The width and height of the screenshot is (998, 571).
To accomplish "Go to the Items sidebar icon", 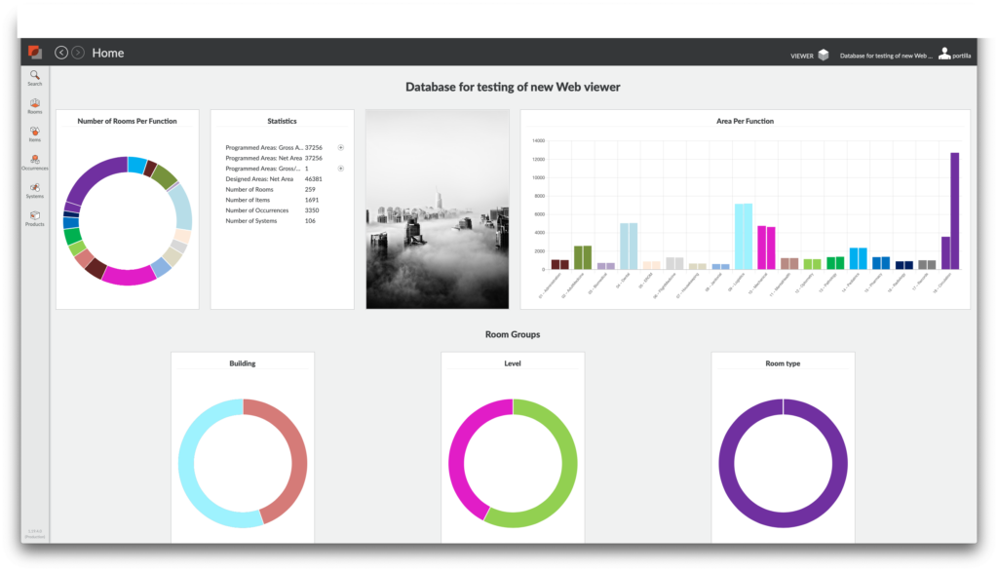I will pyautogui.click(x=35, y=133).
